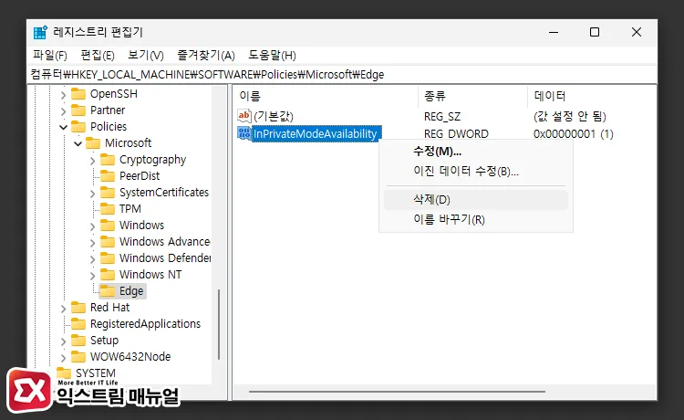Open the 즐겨찾기(A) menu
This screenshot has height=420, width=684.
click(x=206, y=56)
